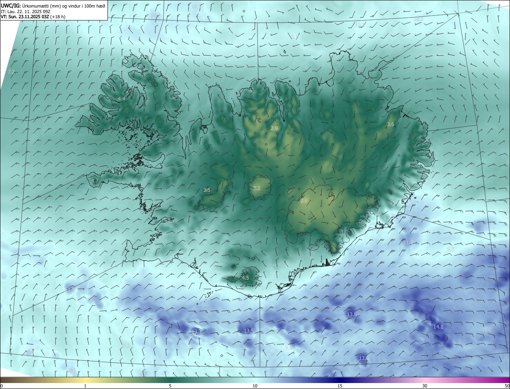Click the 13.8 value south of Iceland
This screenshot has width=510, height=389.
352,315
